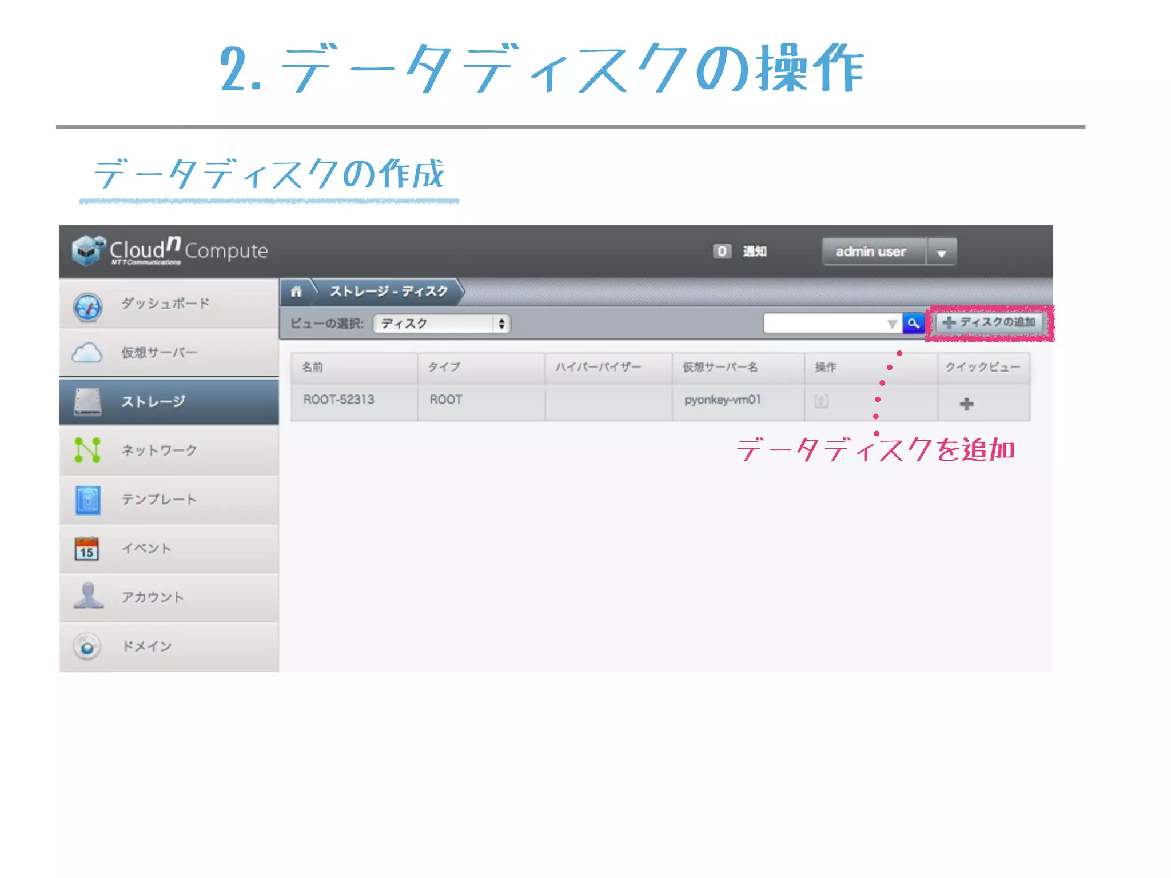Open the admin user dropdown arrow

(x=941, y=252)
